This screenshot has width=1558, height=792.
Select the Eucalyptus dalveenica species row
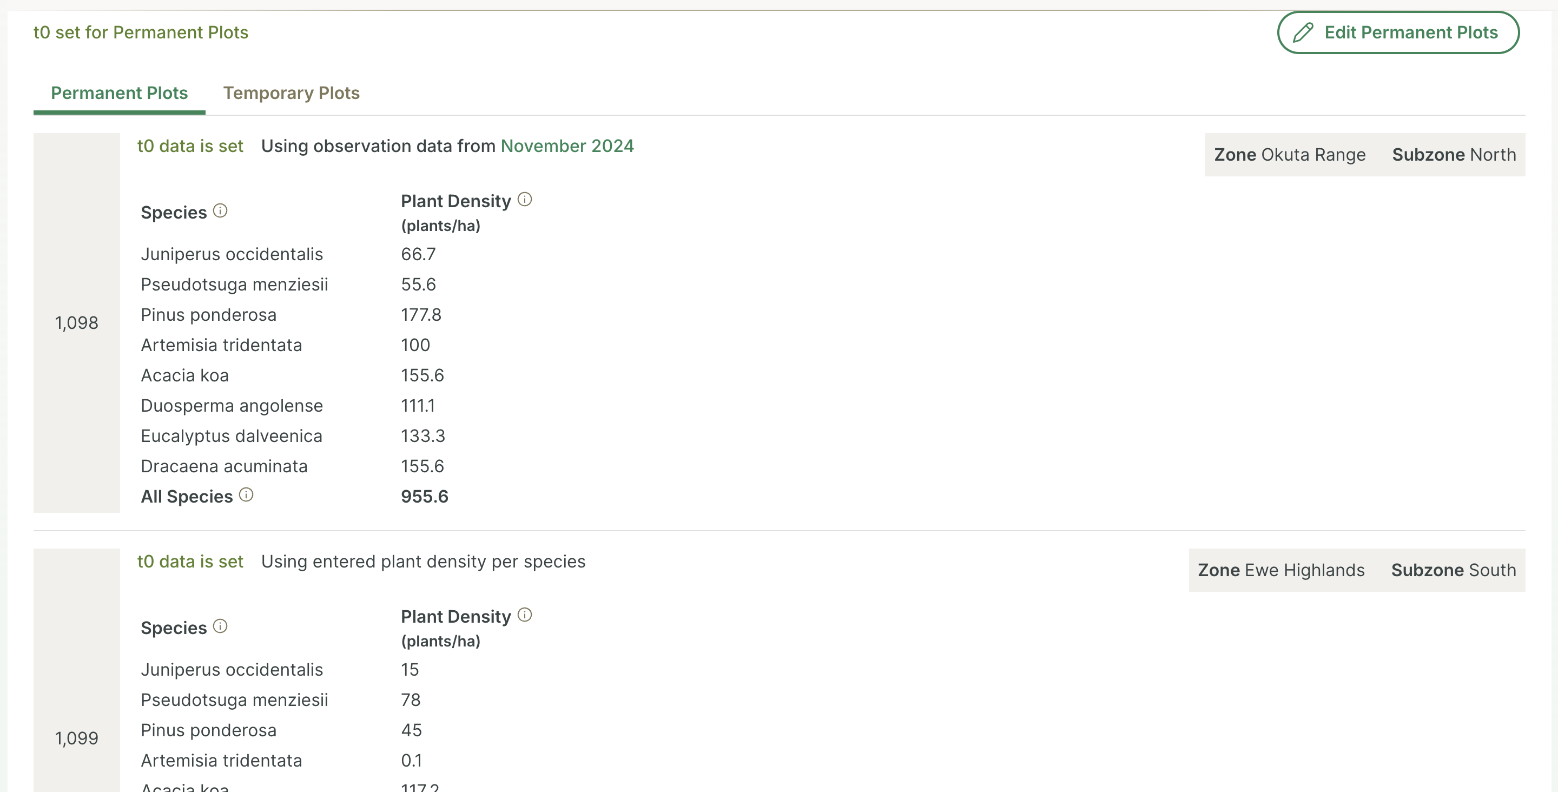point(232,436)
